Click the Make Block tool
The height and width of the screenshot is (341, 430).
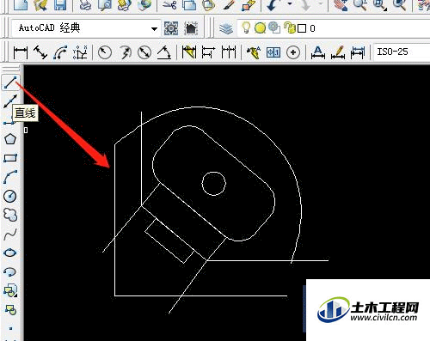(x=10, y=309)
